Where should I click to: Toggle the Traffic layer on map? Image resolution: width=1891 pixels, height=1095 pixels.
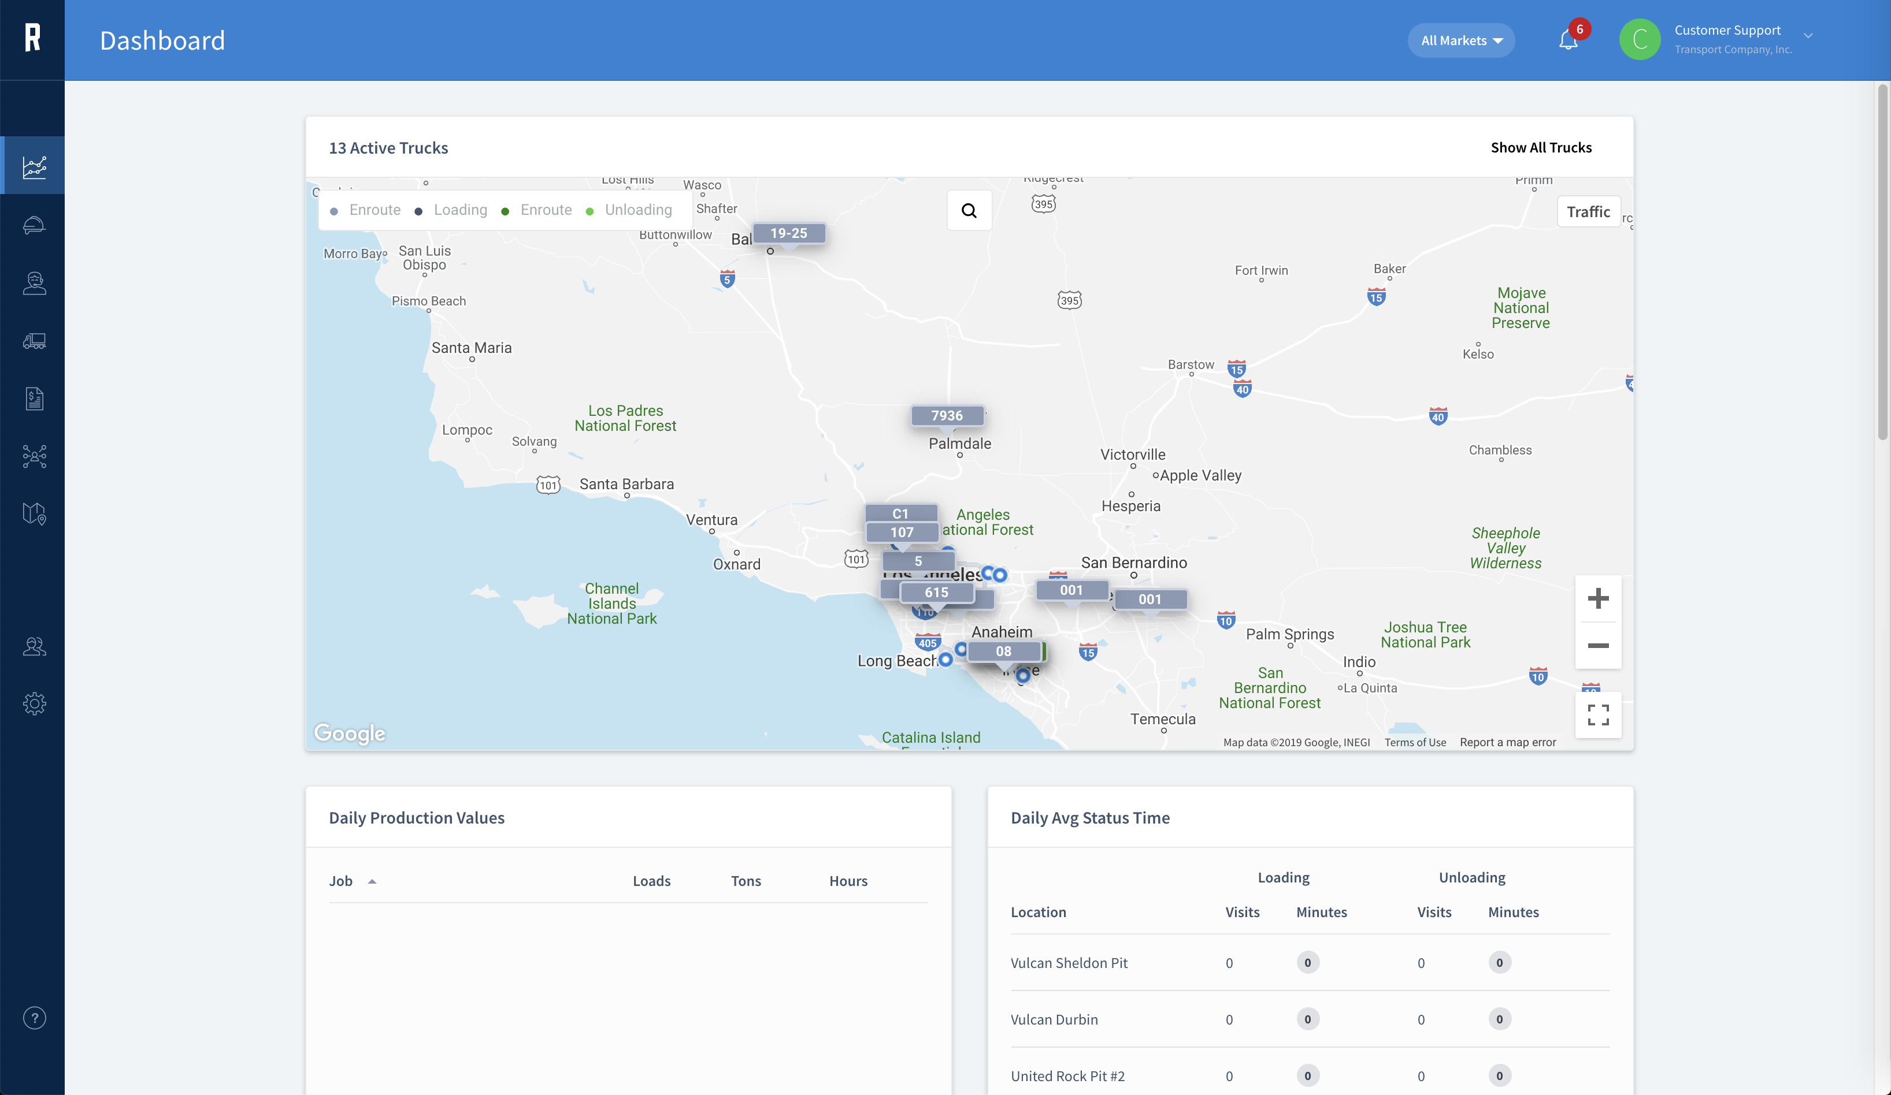tap(1588, 211)
